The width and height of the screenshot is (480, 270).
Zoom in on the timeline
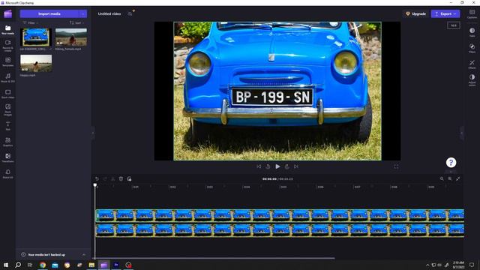(x=450, y=178)
